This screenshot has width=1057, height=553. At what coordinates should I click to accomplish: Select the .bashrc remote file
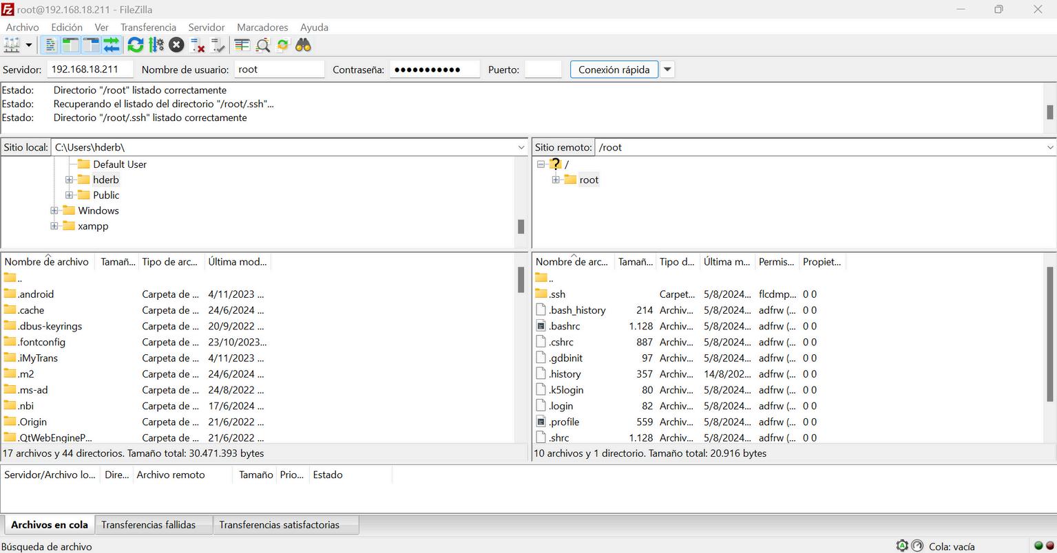pyautogui.click(x=565, y=326)
